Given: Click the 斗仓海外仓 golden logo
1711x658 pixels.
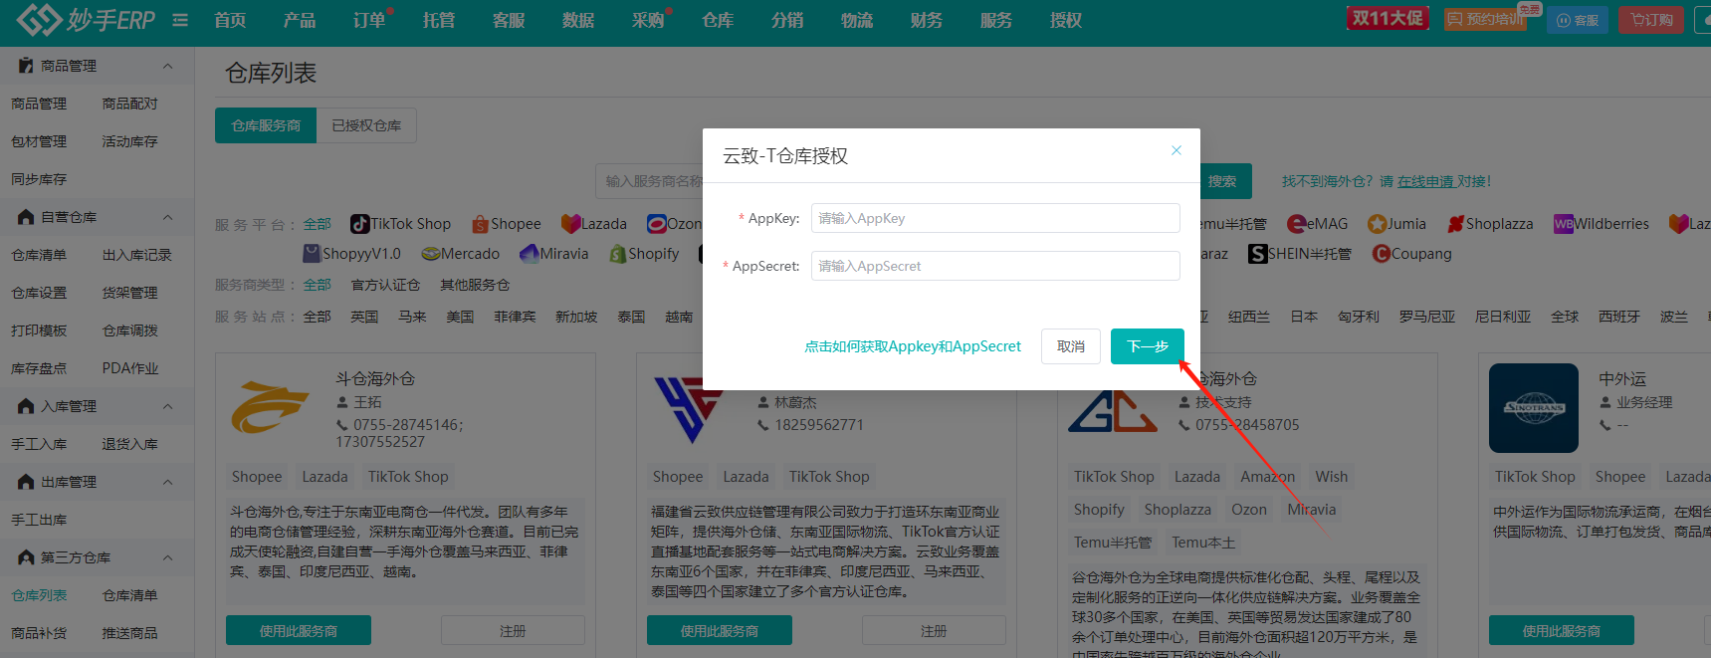Looking at the screenshot, I should (270, 407).
